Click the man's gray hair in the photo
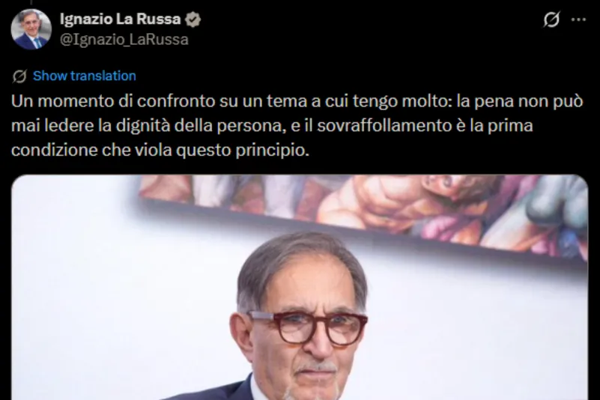Viewport: 600px width, 400px height. pos(303,264)
